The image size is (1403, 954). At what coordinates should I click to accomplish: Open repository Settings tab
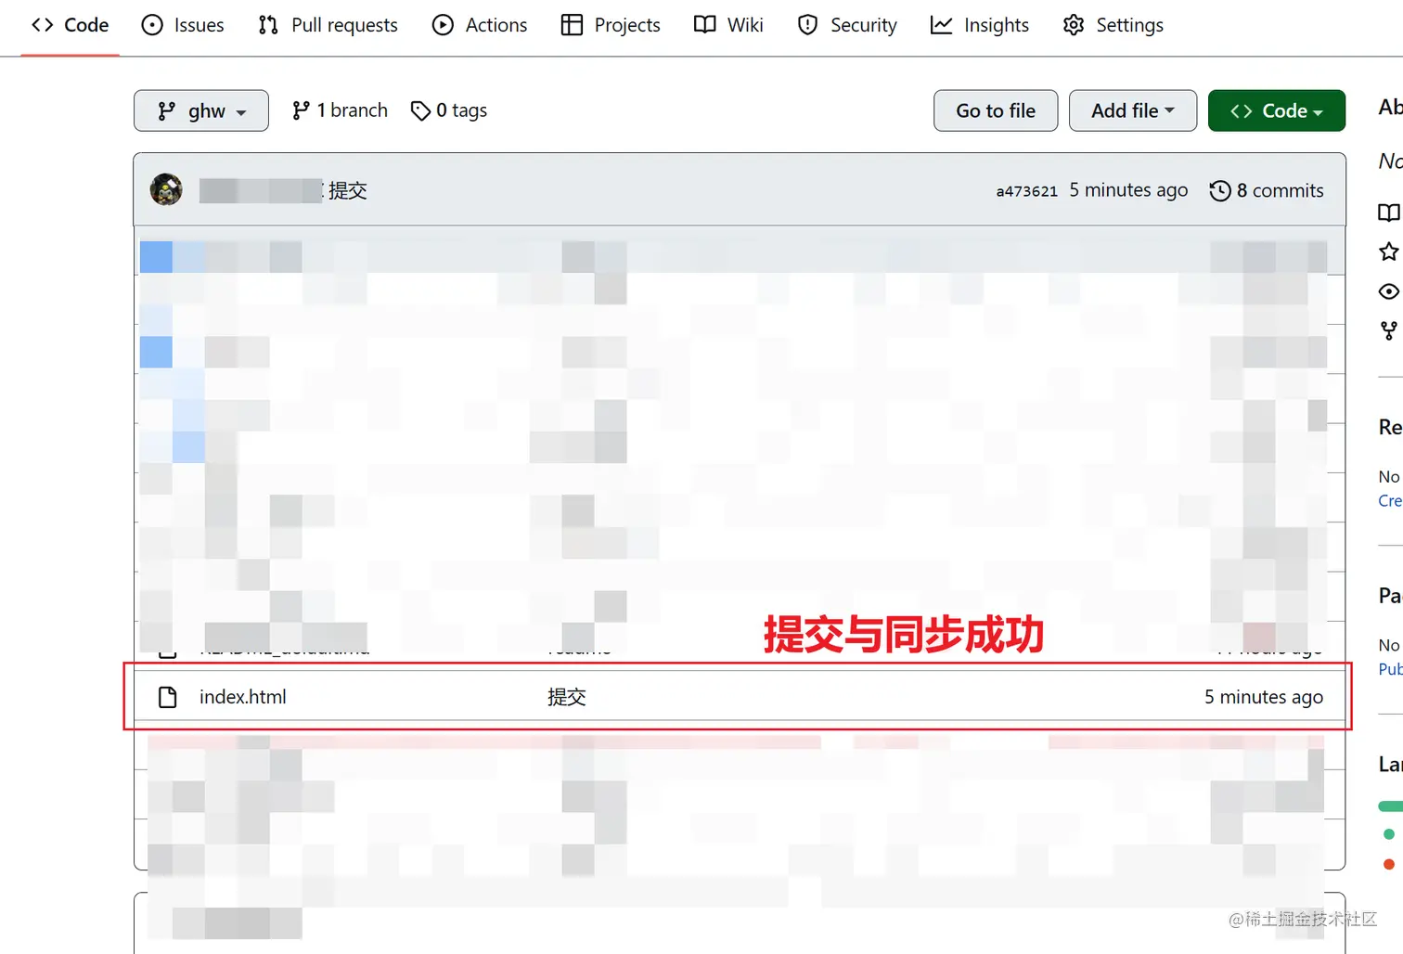1113,25
